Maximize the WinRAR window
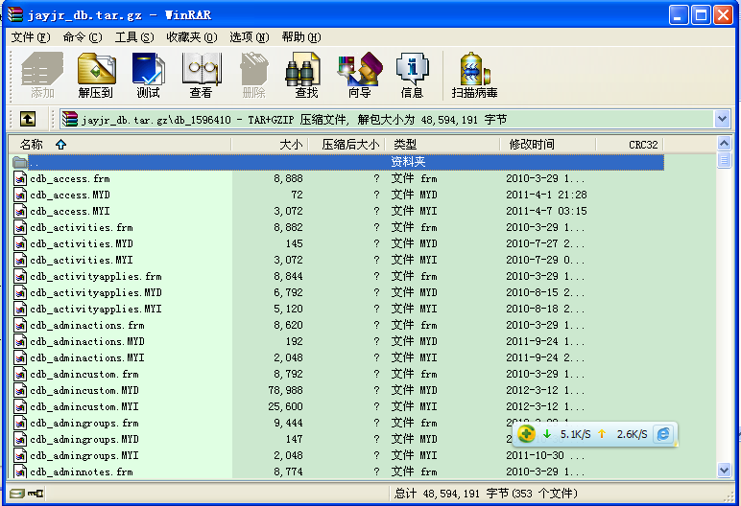The width and height of the screenshot is (741, 506). pyautogui.click(x=701, y=15)
